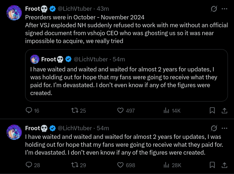Open more options on bottom tweet

coord(224,128)
